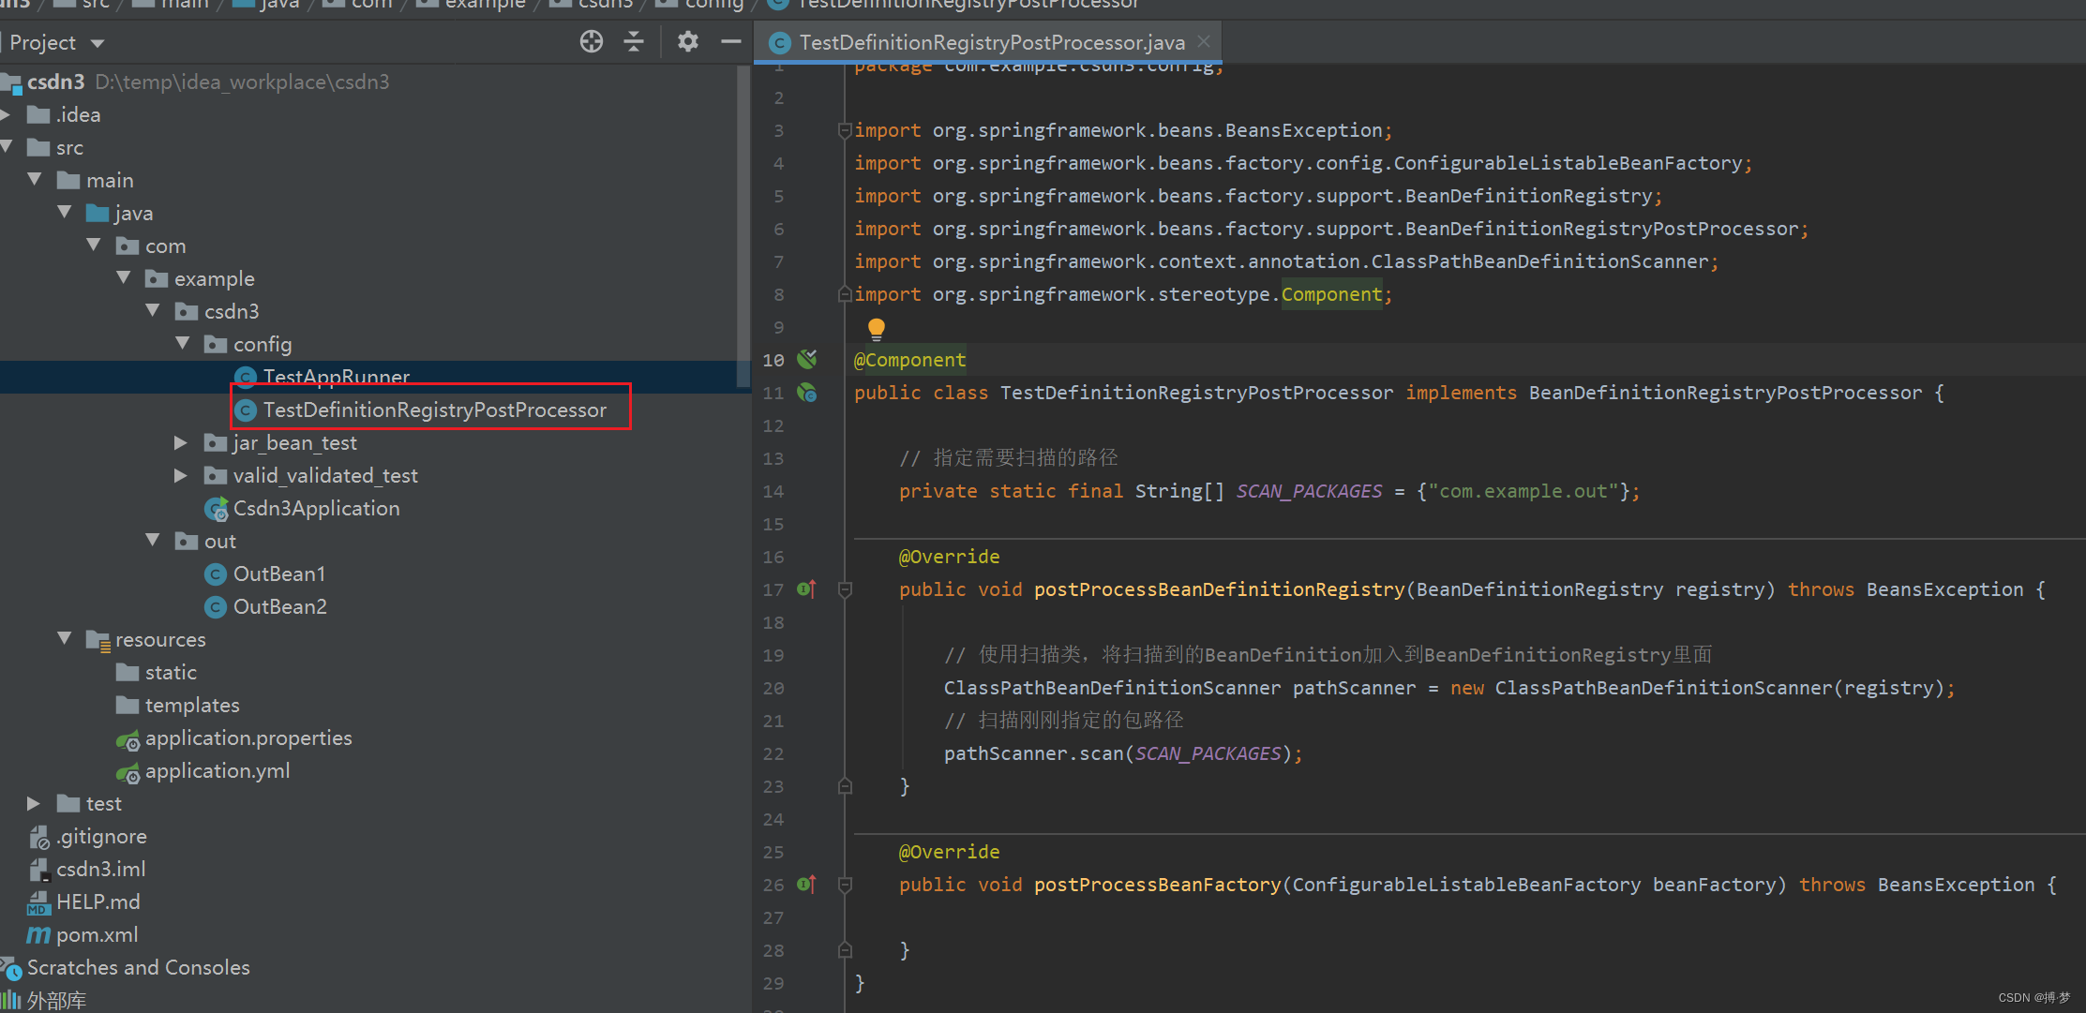This screenshot has height=1013, width=2086.
Task: Open HELP.md file
Action: (x=98, y=901)
